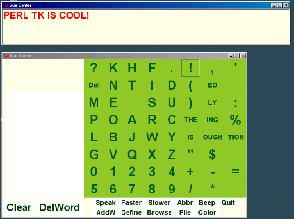
Task: Click the dollar sign key
Action: (x=212, y=155)
